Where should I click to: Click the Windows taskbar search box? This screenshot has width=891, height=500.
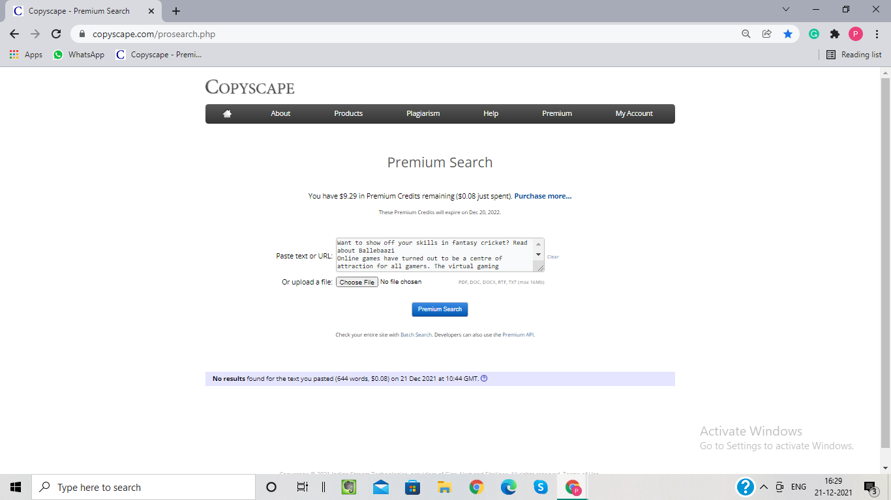pos(143,487)
